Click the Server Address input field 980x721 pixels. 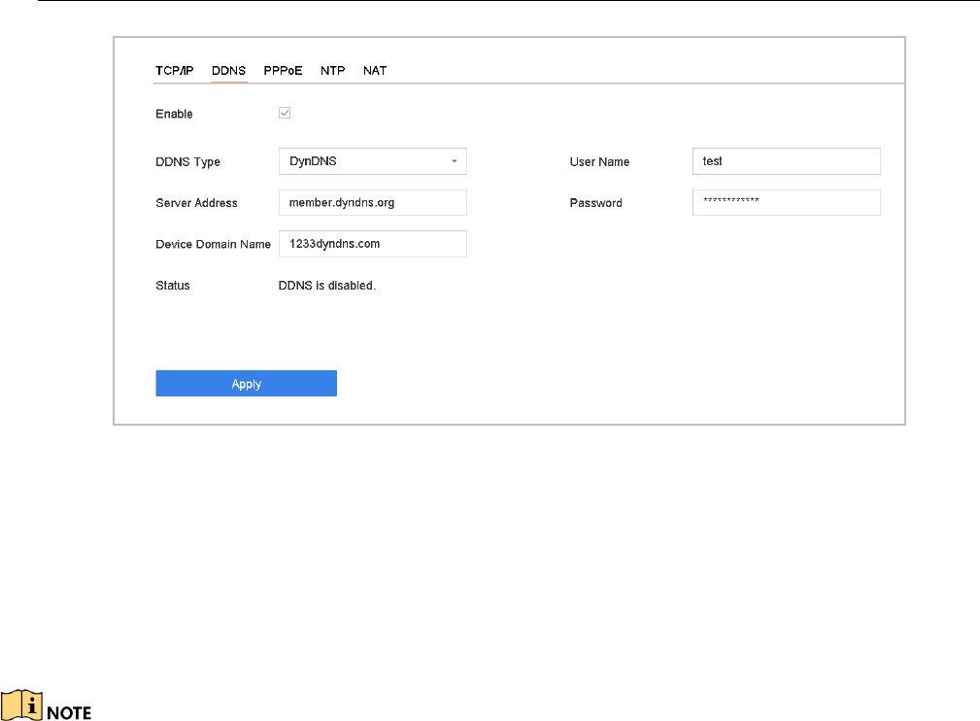point(372,203)
